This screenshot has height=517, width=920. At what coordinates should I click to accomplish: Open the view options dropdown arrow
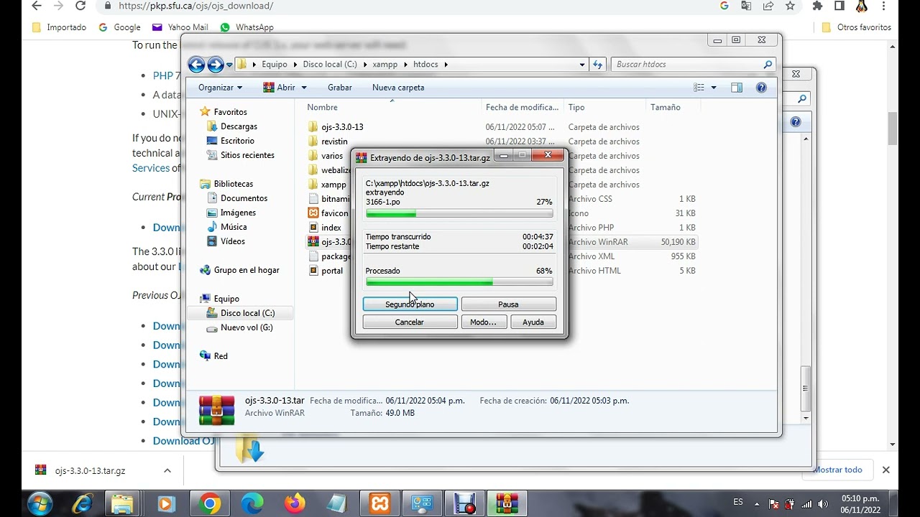click(x=714, y=88)
